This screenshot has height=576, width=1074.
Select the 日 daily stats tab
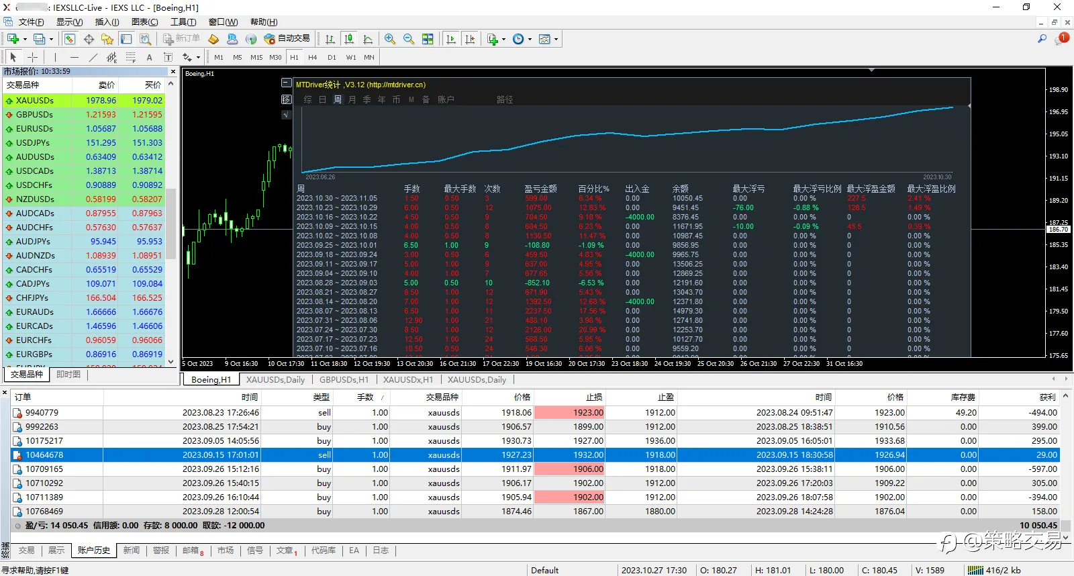click(322, 99)
